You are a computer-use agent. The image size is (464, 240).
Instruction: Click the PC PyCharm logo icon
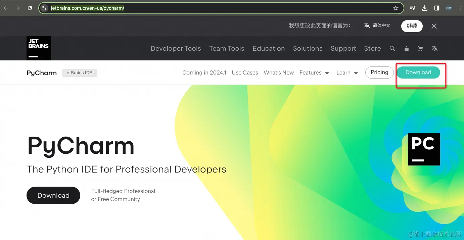tap(424, 149)
